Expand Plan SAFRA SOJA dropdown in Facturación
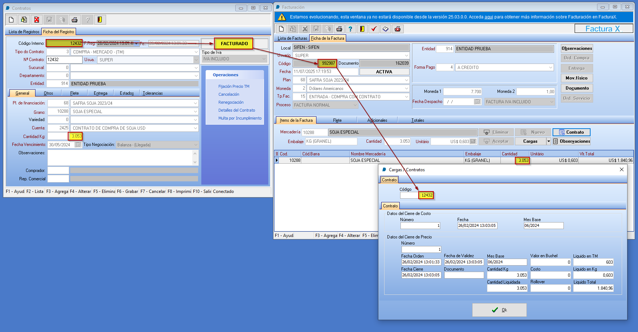Viewport: 638px width, 332px height. pyautogui.click(x=406, y=80)
